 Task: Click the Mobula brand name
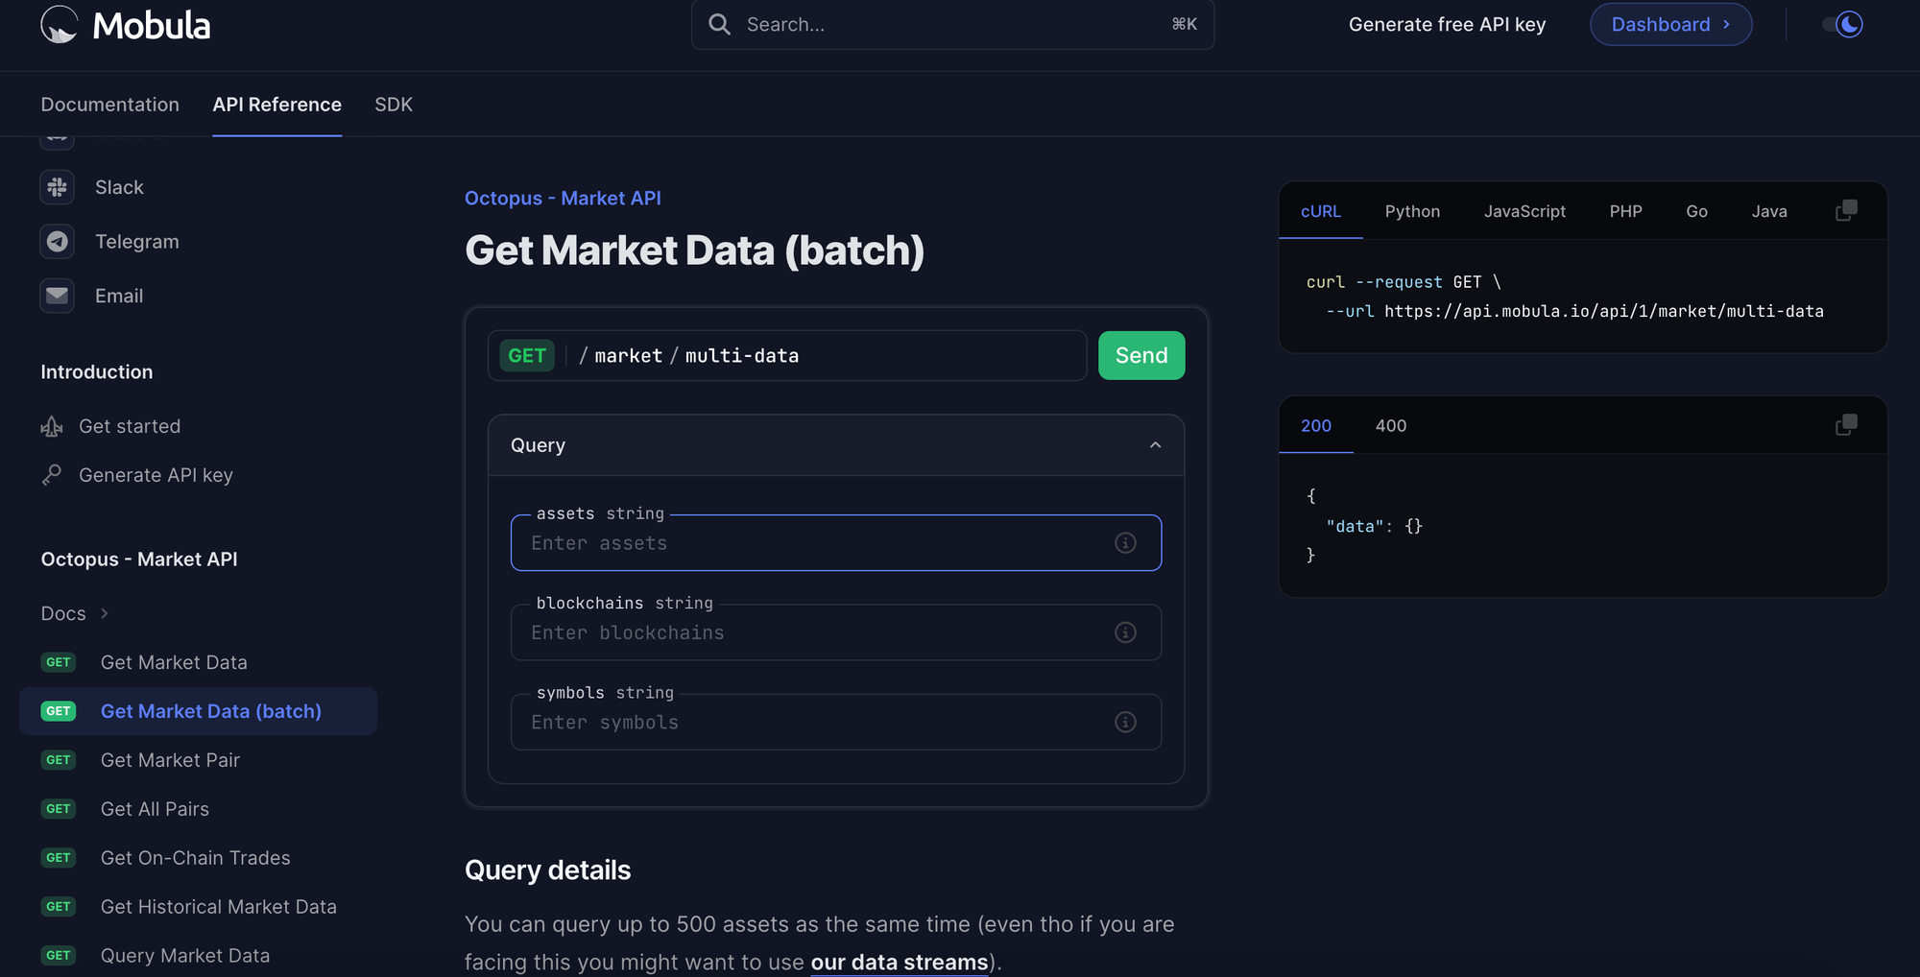pos(152,25)
